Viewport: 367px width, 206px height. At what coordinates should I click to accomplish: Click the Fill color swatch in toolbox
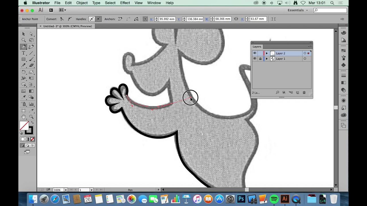point(24,126)
